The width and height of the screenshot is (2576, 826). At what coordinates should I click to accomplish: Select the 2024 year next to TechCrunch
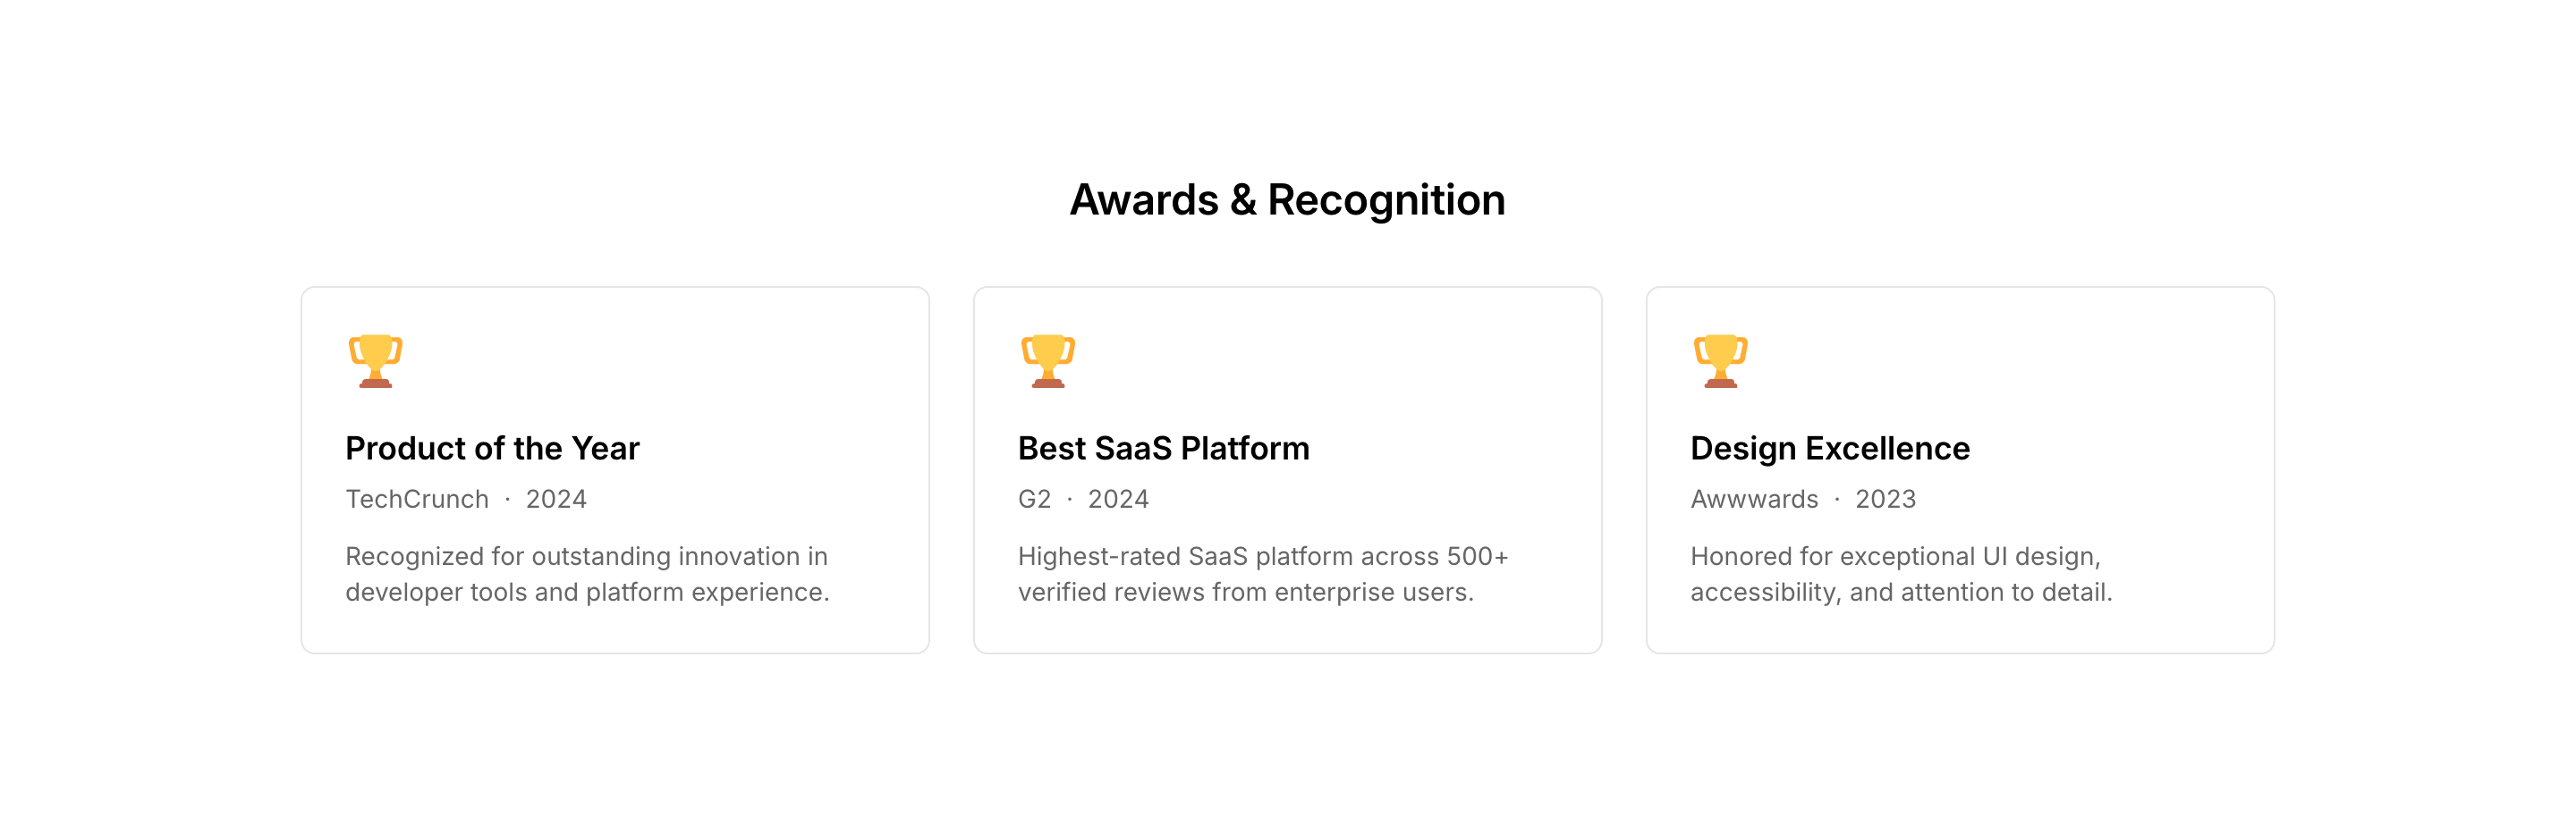coord(556,499)
